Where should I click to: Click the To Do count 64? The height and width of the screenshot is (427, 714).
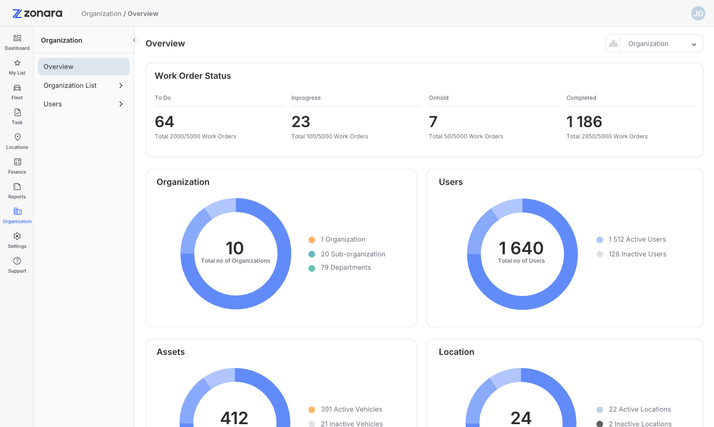pos(165,122)
